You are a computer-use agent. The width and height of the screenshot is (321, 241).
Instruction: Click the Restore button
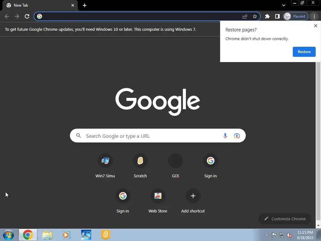point(304,52)
